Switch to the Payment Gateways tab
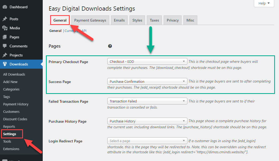 [90, 20]
